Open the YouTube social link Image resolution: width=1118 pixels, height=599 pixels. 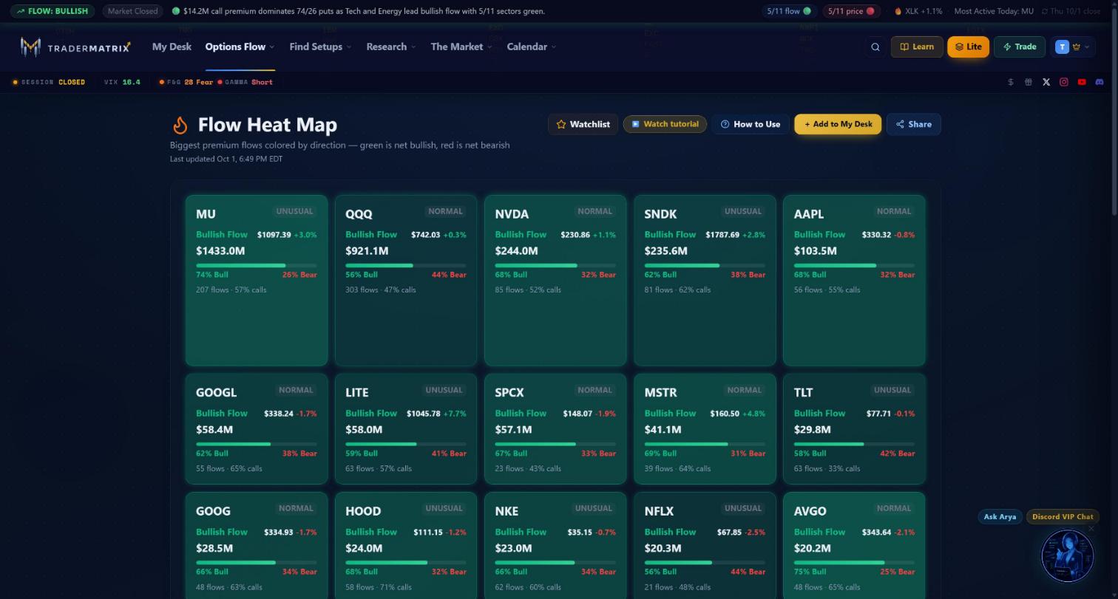coord(1082,82)
